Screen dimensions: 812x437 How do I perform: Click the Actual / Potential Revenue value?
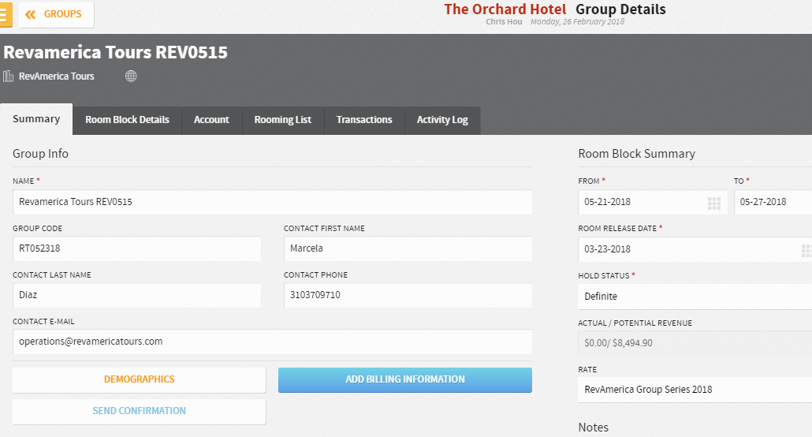coord(695,343)
